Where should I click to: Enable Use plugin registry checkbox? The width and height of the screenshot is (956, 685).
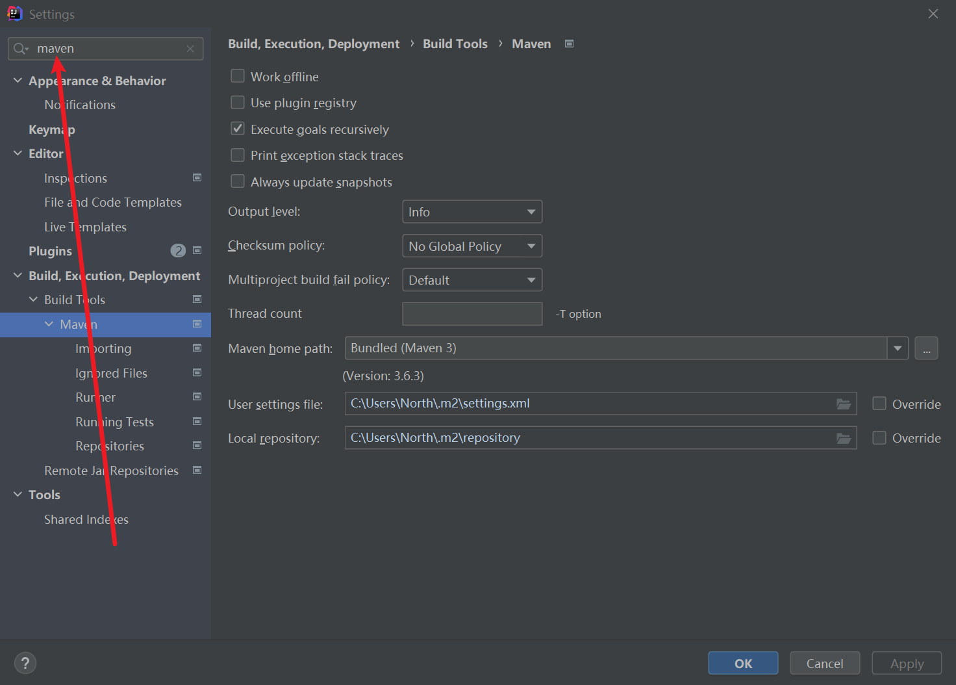pyautogui.click(x=238, y=103)
